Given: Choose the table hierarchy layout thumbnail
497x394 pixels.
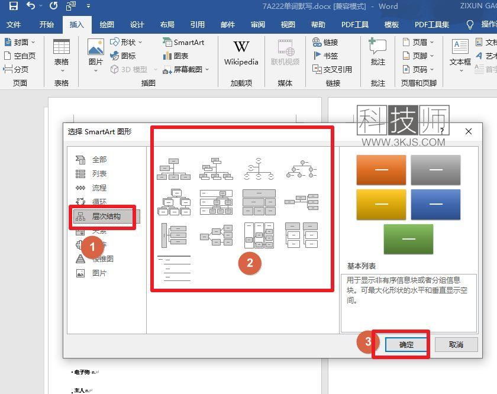Looking at the screenshot, I should coord(259,202).
